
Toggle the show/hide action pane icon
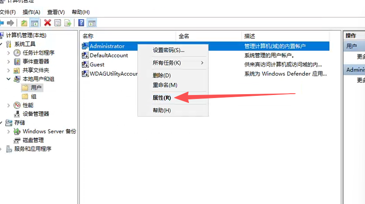[x=92, y=23]
